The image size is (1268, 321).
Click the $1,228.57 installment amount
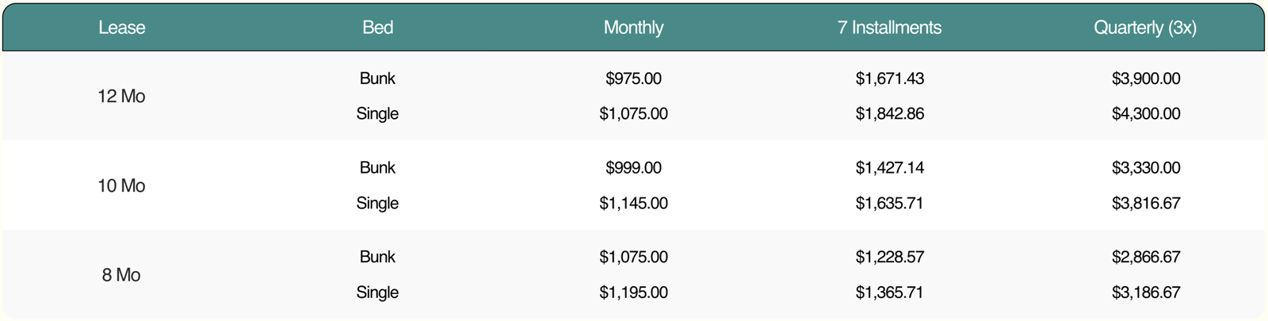[889, 258]
